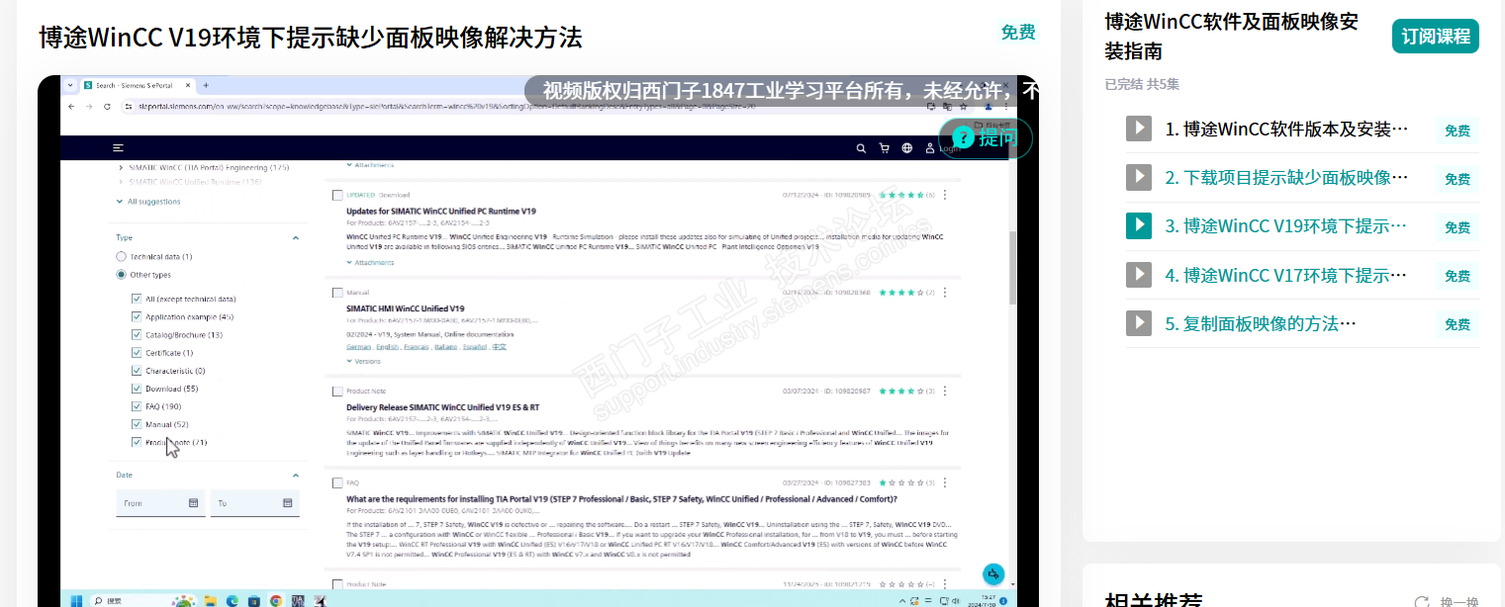Open the SiePortal shopping cart icon
This screenshot has width=1505, height=607.
pos(884,148)
